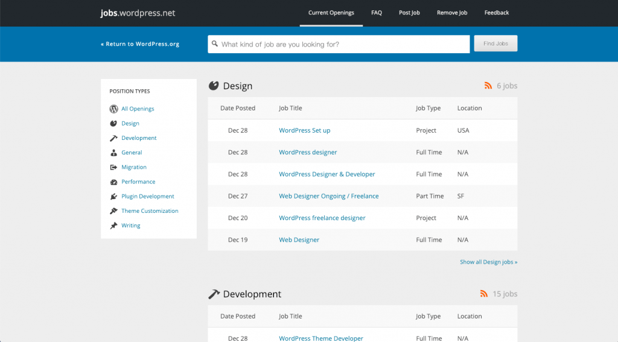Viewport: 618px width, 342px height.
Task: Open the Dec 19 Web Designer job
Action: click(299, 239)
